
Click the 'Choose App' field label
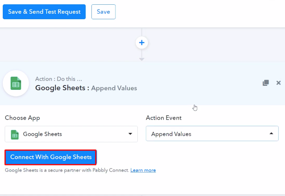click(x=22, y=118)
